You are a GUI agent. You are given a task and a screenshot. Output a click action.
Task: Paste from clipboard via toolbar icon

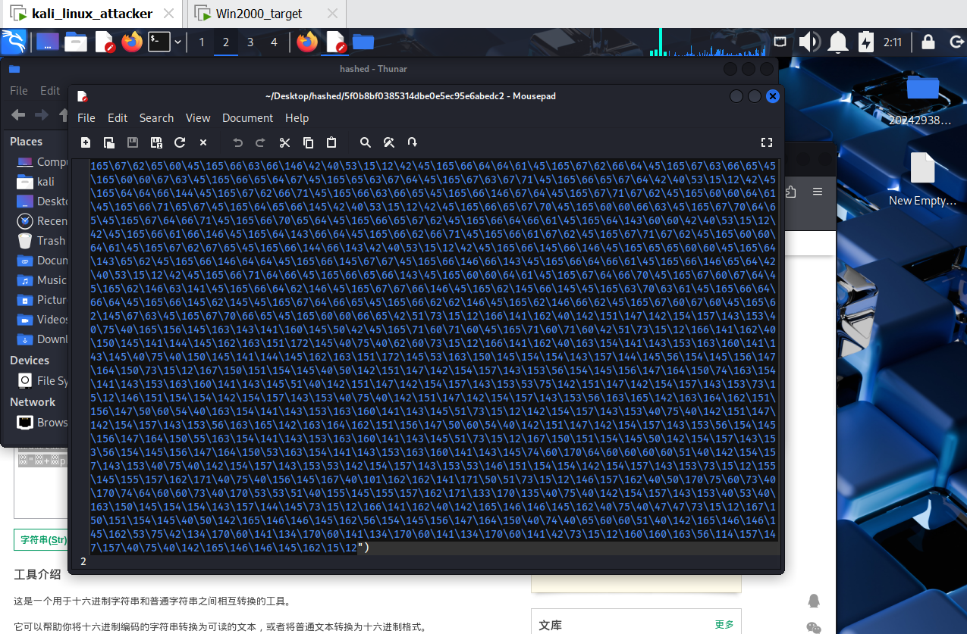(x=331, y=142)
